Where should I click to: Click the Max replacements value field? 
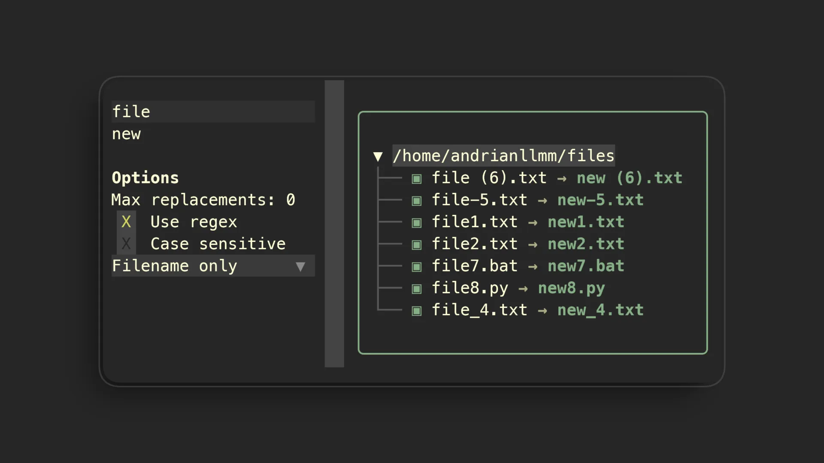[291, 200]
